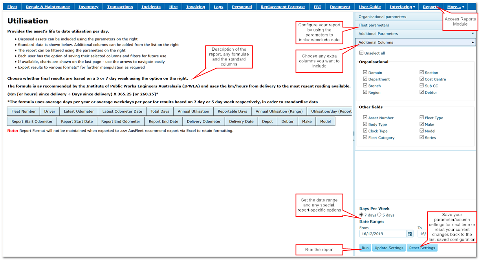Expand the Organisational parameters section

coord(415,17)
